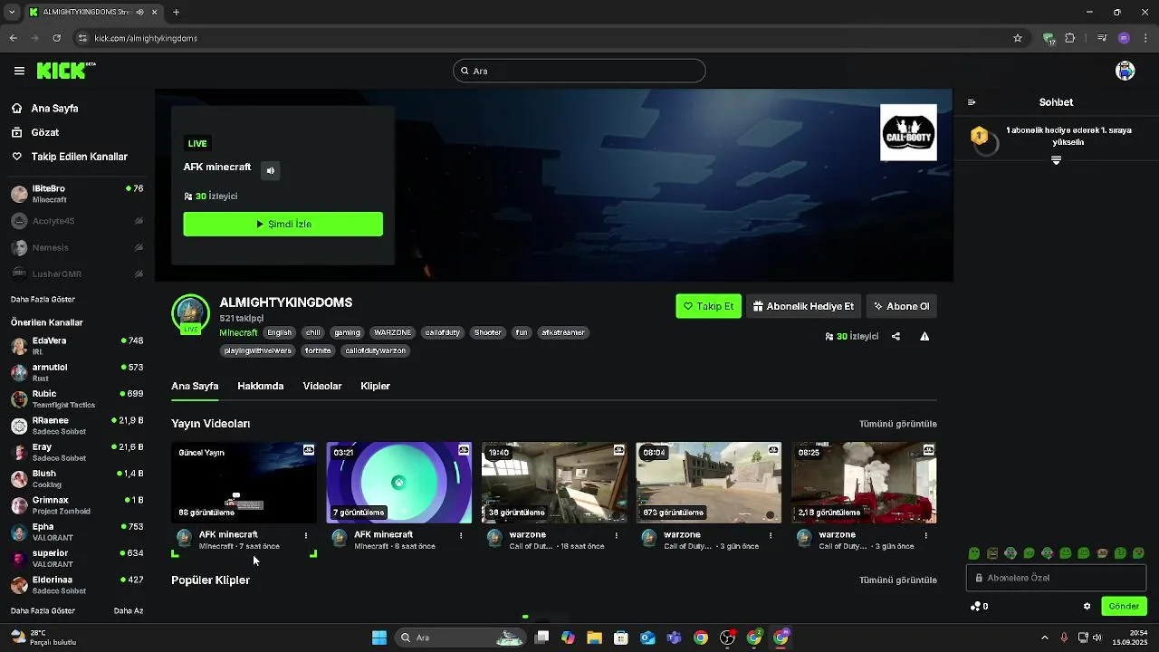
Task: Open ALMIGHTYKINGDOMS profile avatar
Action: (x=190, y=313)
